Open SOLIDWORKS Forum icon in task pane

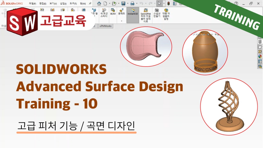pos(260,67)
